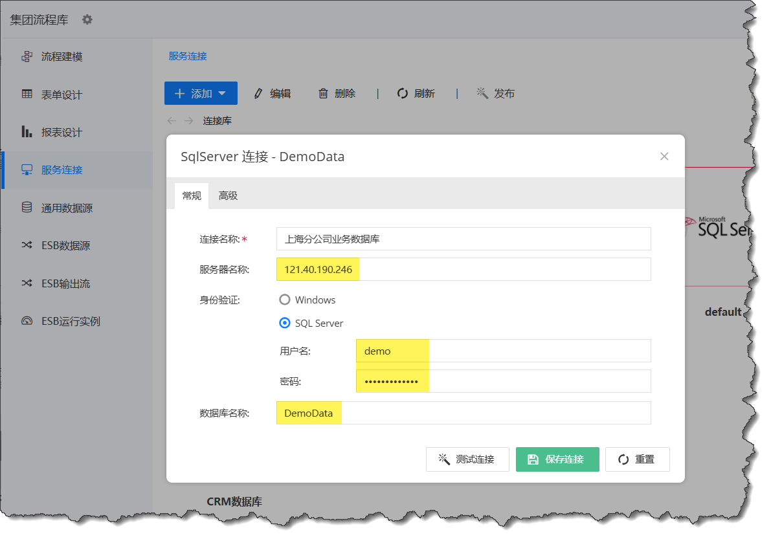
Task: Click the 服务连接 breadcrumb link
Action: click(188, 56)
